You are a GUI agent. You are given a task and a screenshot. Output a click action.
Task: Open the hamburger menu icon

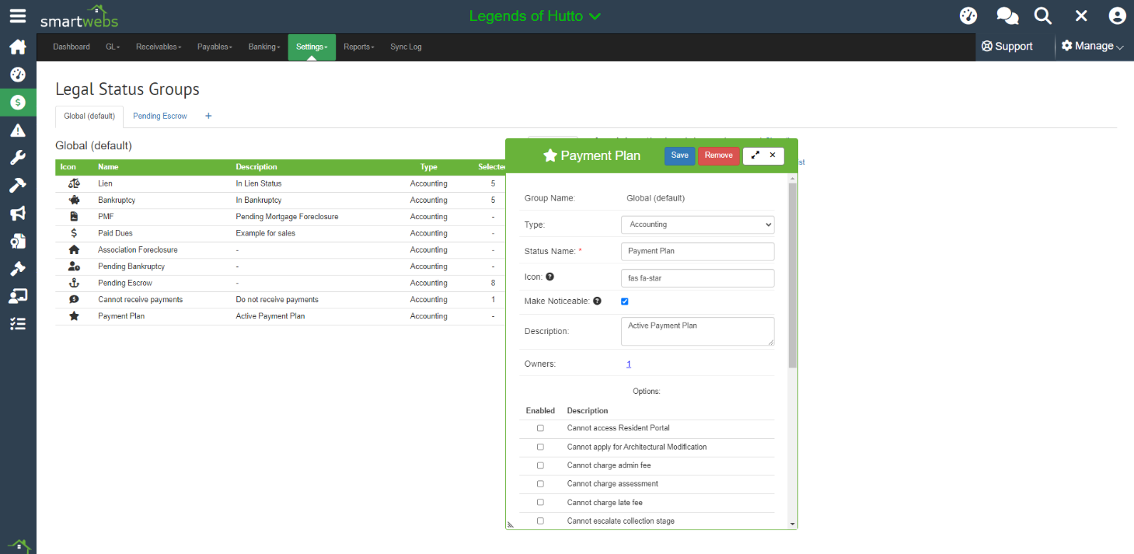coord(17,16)
